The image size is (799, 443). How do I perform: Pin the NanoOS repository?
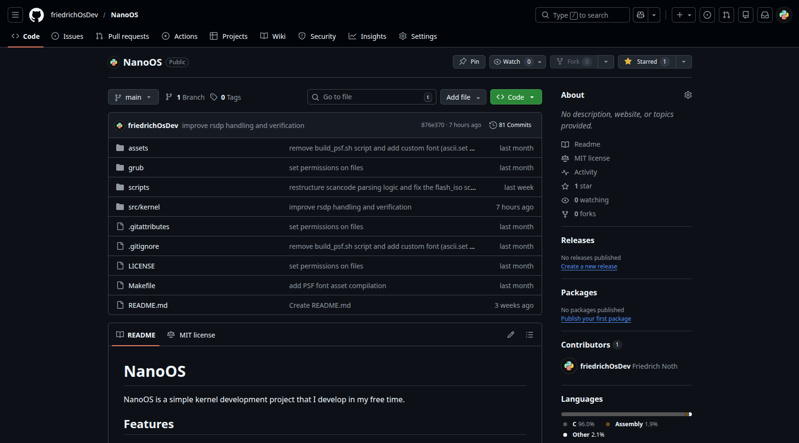click(x=469, y=62)
